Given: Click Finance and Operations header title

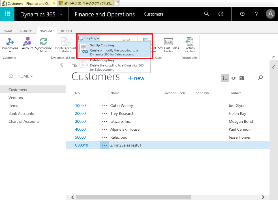Looking at the screenshot, I should coord(105,14).
